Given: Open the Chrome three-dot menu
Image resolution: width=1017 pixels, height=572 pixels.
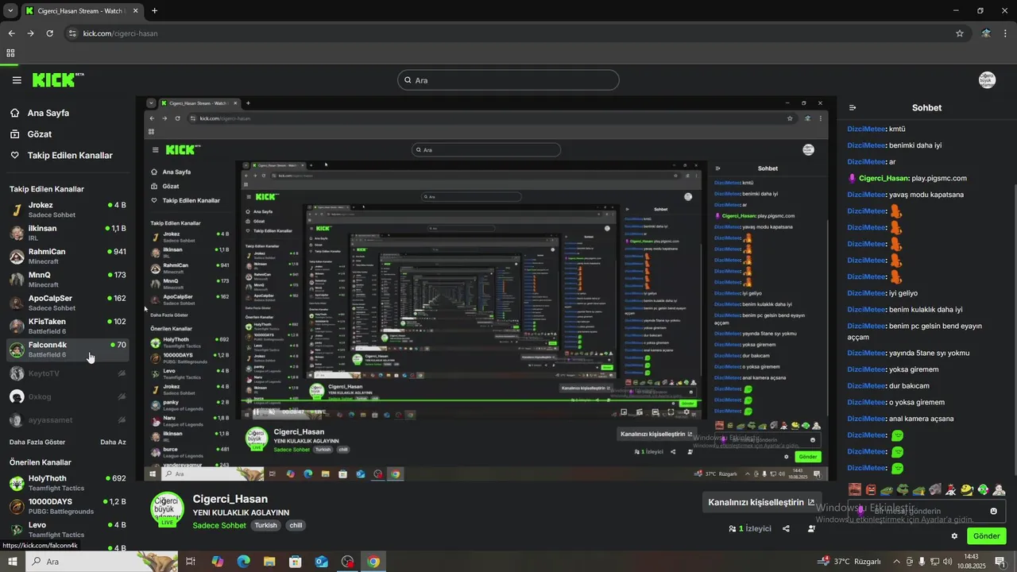Looking at the screenshot, I should pyautogui.click(x=1006, y=33).
